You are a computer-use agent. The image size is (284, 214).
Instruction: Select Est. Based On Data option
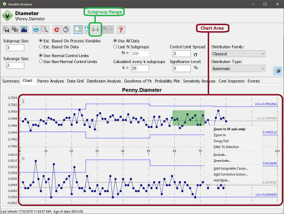coord(59,47)
